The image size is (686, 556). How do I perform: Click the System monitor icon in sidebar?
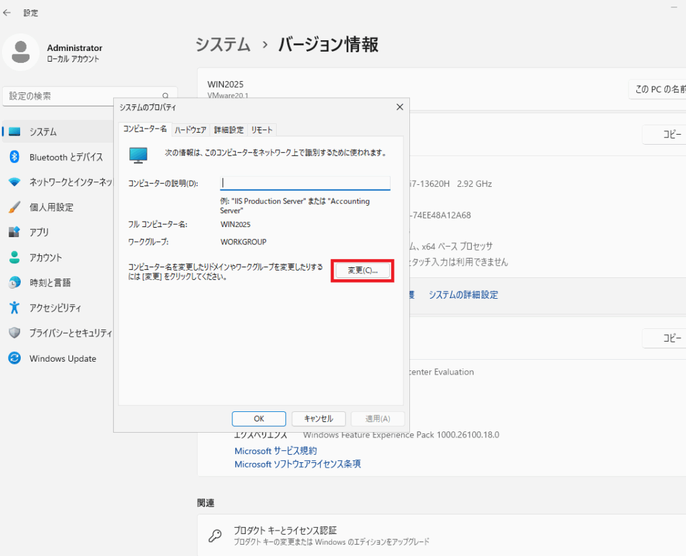click(15, 132)
